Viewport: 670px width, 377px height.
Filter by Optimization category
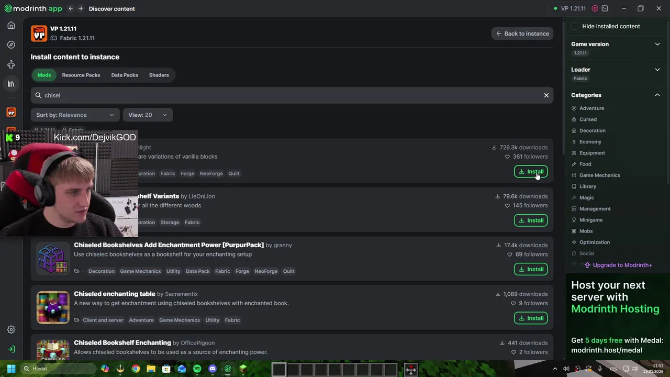tap(594, 242)
